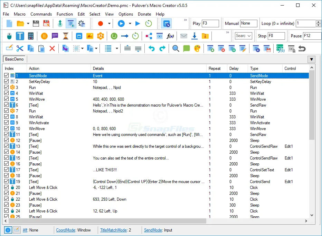Toggle checkbox for row 9 WinActivate

point(6,122)
